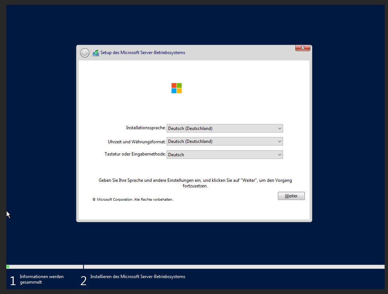
Task: Click the 'Setup des Microsoft Server-Betriebssystems' title text
Action: [143, 53]
